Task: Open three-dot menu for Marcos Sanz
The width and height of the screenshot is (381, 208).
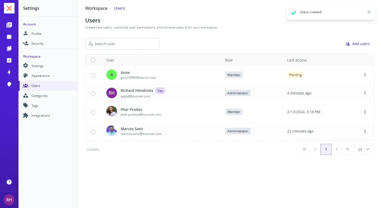Action: [365, 131]
